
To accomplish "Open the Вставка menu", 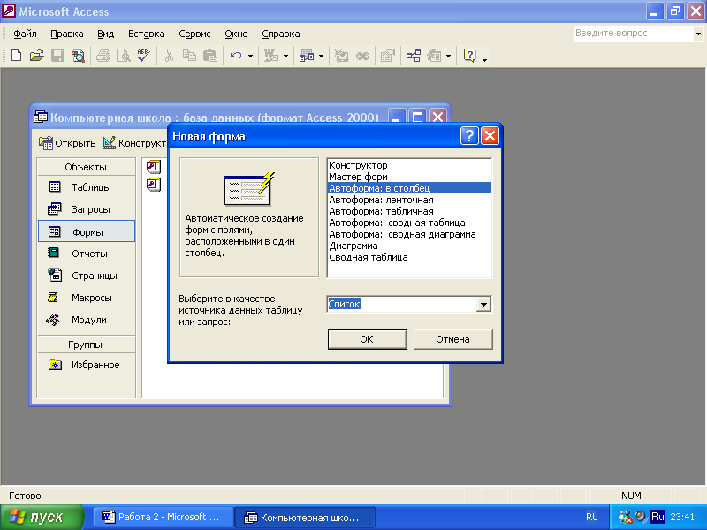I will [146, 34].
